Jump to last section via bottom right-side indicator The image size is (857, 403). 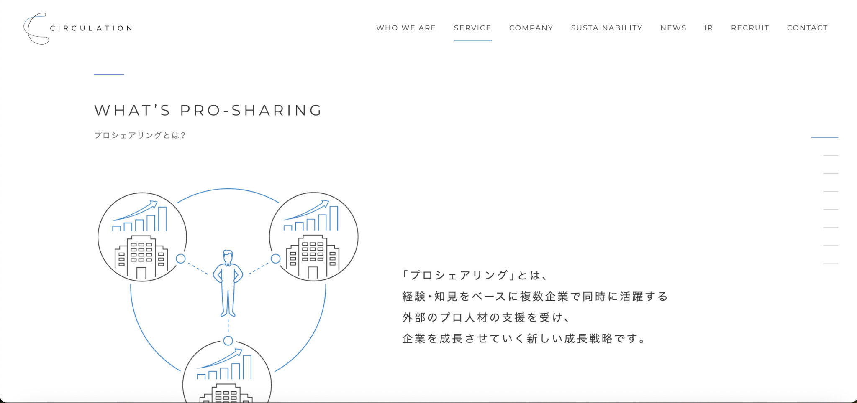coord(831,264)
